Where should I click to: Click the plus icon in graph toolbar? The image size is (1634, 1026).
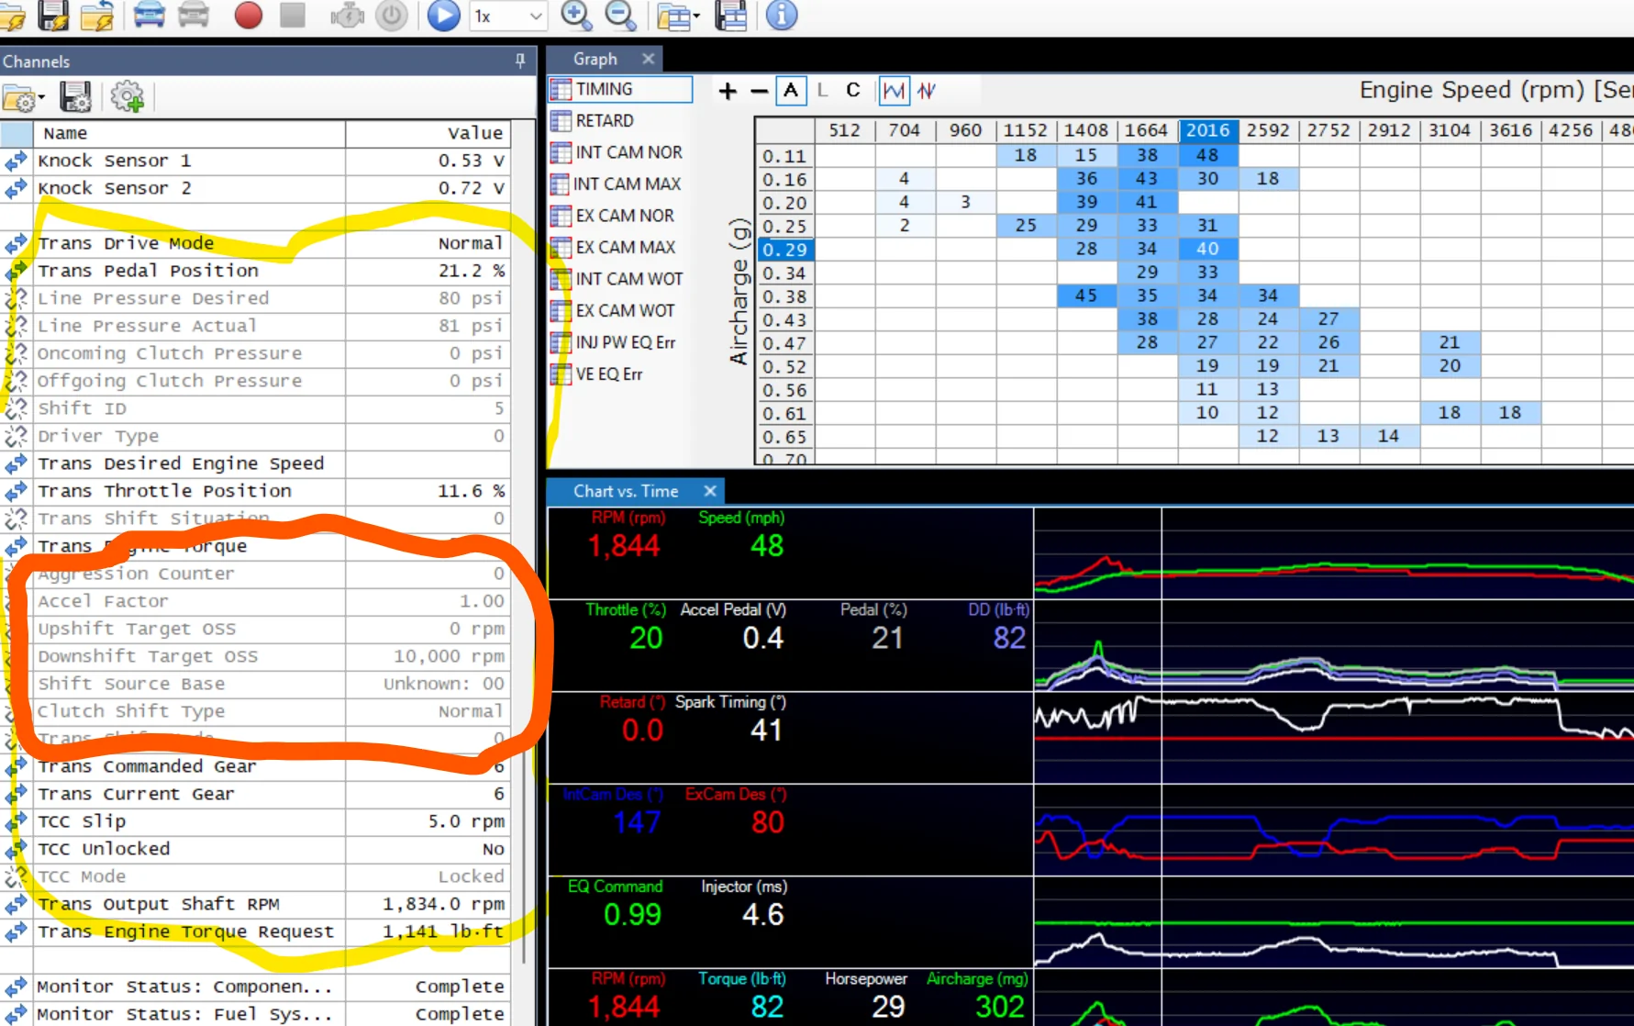point(728,91)
